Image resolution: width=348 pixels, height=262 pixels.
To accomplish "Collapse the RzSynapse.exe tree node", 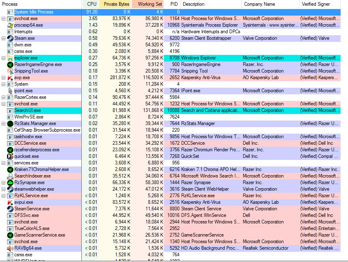I will click(x=3, y=183).
